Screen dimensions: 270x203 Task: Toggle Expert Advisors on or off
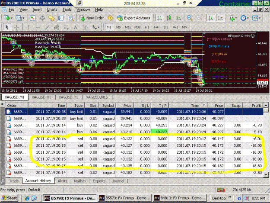click(x=133, y=18)
